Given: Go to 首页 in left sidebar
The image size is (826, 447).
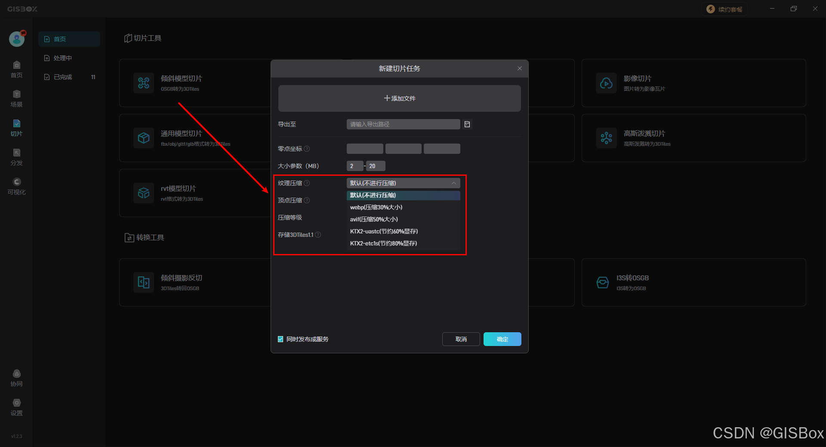Looking at the screenshot, I should [x=16, y=70].
